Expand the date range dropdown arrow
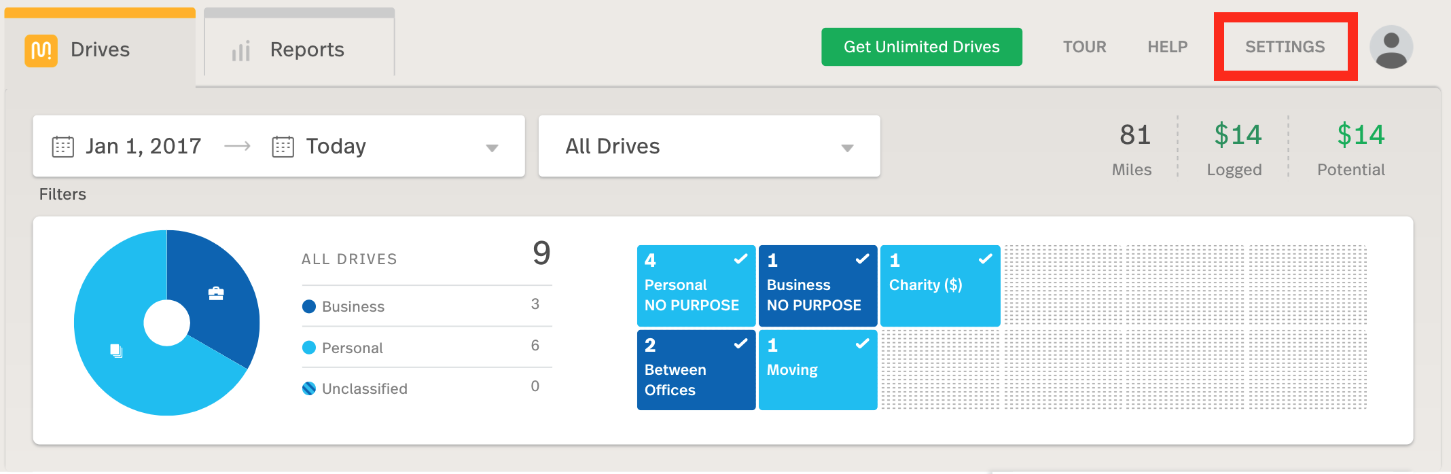The image size is (1451, 474). tap(492, 148)
